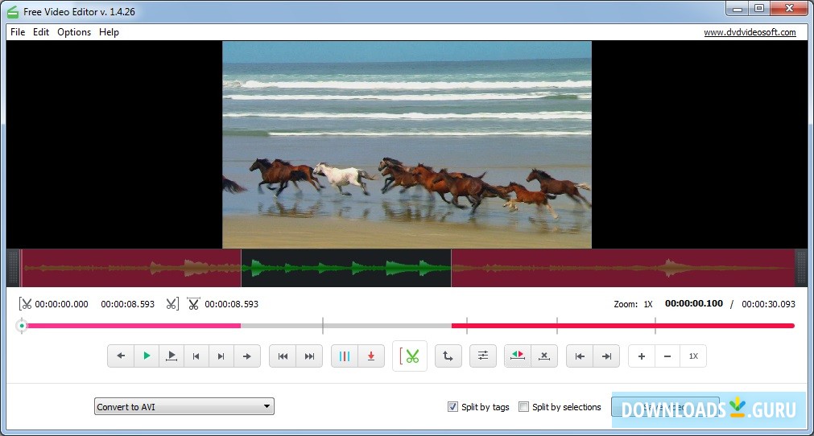Click the step forward arrow button
Image resolution: width=814 pixels, height=436 pixels.
pyautogui.click(x=247, y=356)
